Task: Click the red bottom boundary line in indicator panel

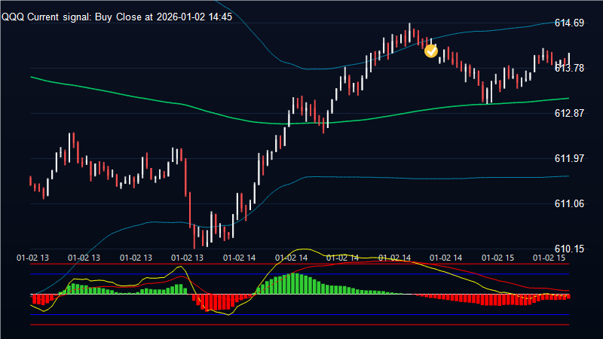Action: point(301,325)
